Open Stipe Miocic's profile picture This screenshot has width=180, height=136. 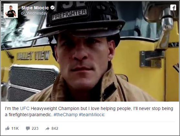pyautogui.click(x=11, y=11)
